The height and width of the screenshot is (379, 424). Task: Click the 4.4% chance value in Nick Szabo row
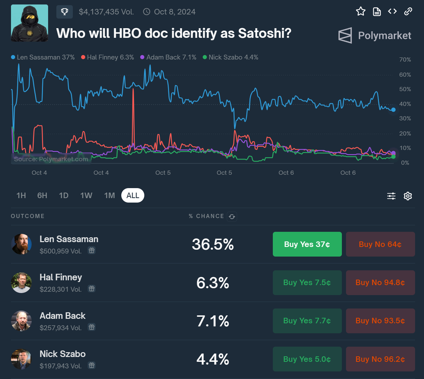(x=213, y=359)
